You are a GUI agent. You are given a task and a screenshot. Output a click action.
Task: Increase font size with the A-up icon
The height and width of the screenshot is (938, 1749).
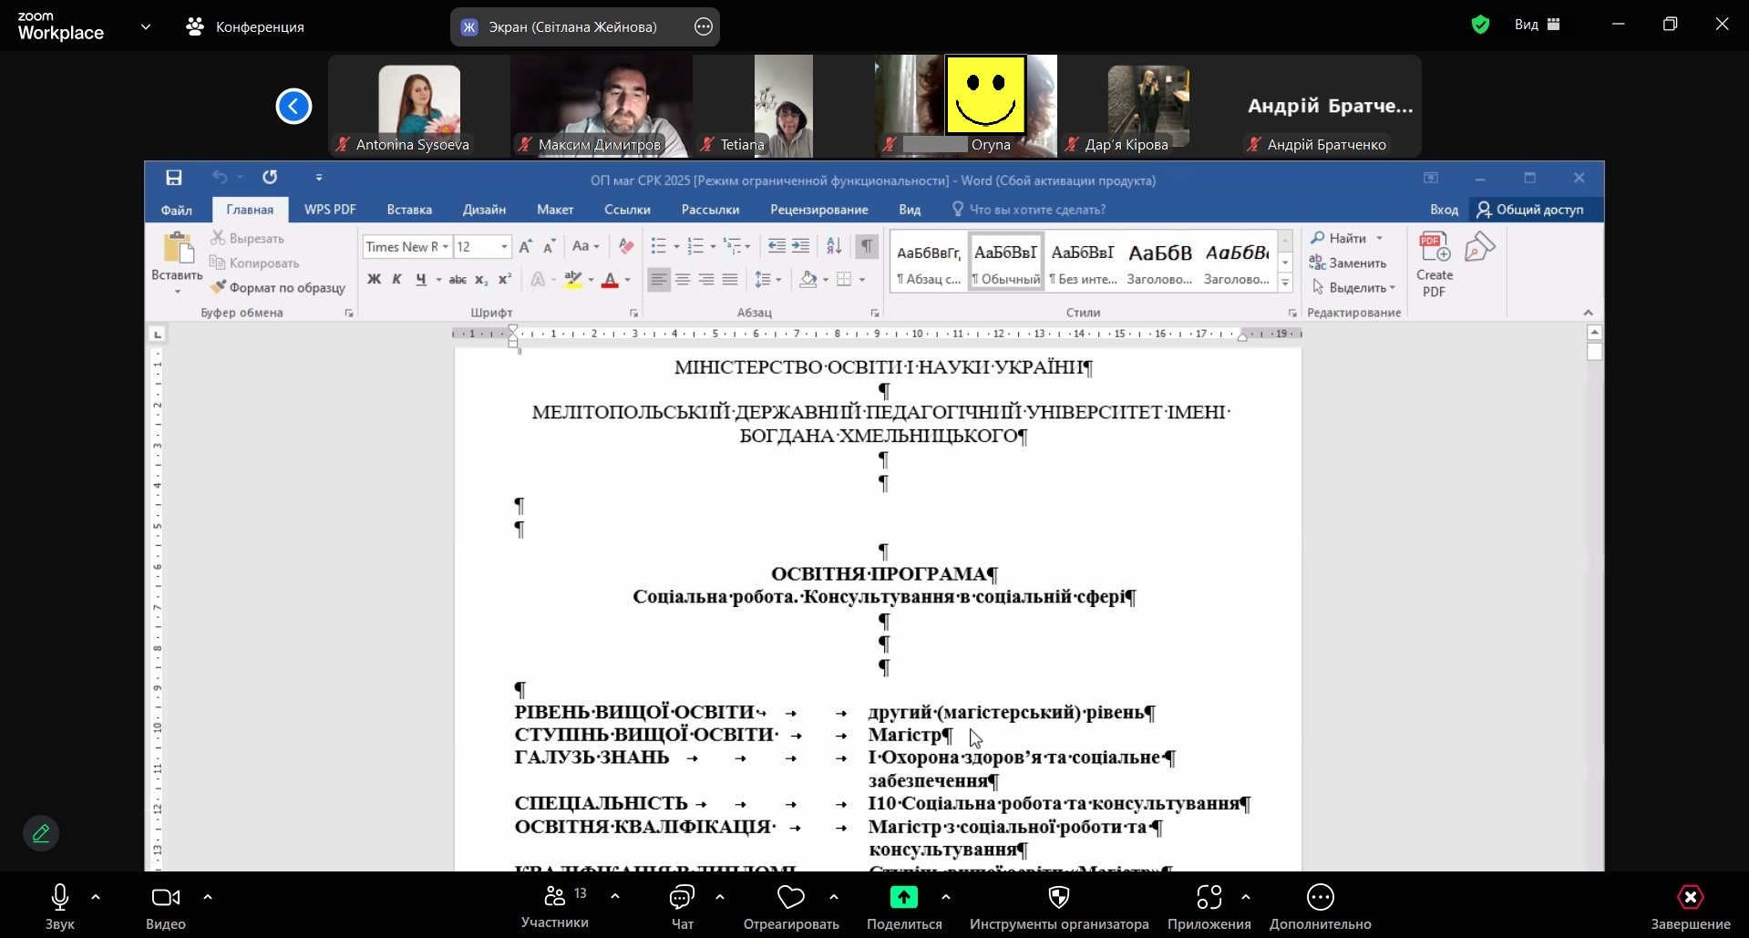click(526, 246)
